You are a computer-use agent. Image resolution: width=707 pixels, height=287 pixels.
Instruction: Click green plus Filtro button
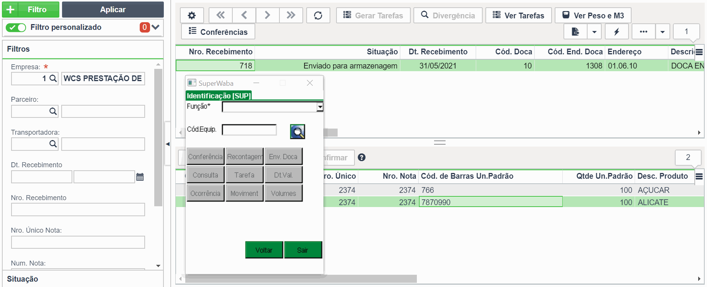(x=31, y=10)
